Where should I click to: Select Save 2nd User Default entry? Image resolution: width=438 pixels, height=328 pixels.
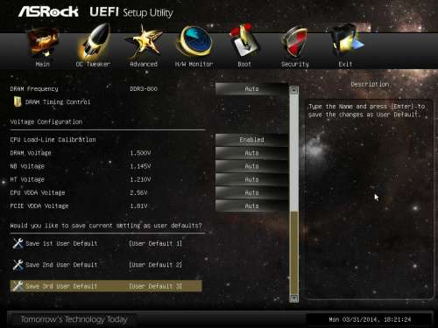point(61,265)
